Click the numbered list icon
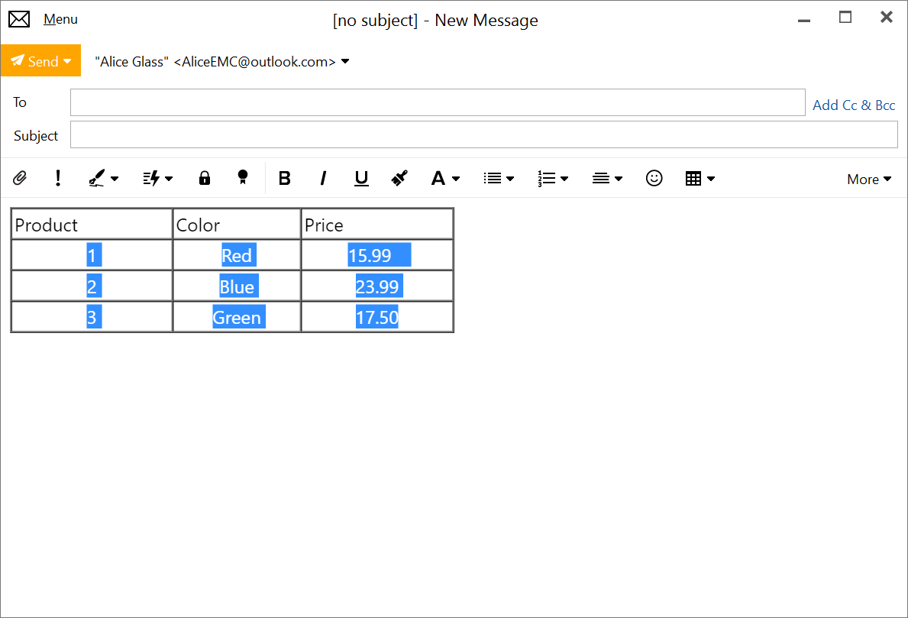Image resolution: width=908 pixels, height=618 pixels. click(x=547, y=179)
